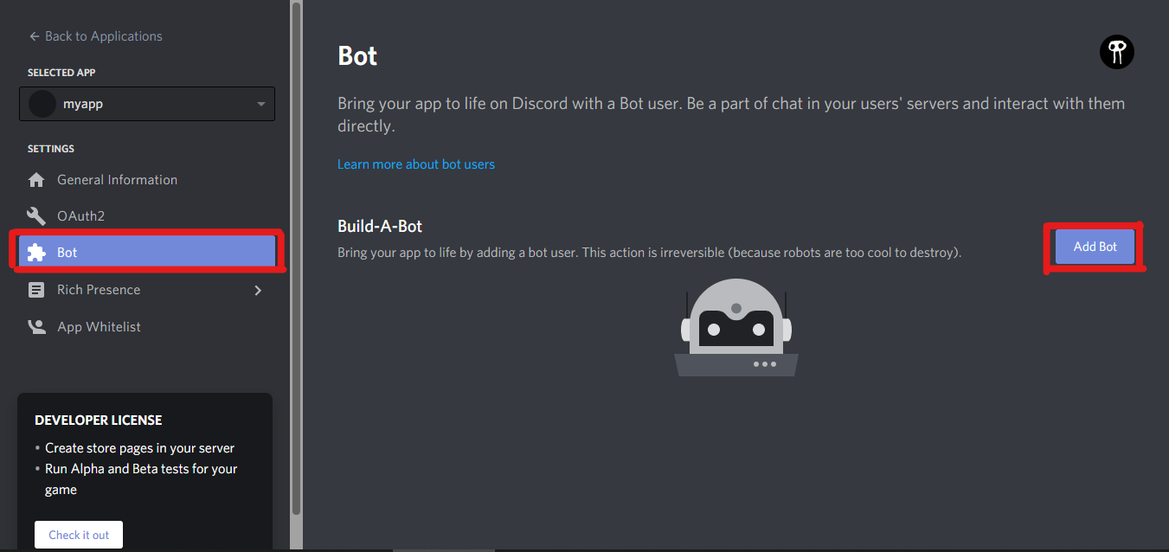Click the Add Bot button
The height and width of the screenshot is (552, 1169).
coord(1095,247)
